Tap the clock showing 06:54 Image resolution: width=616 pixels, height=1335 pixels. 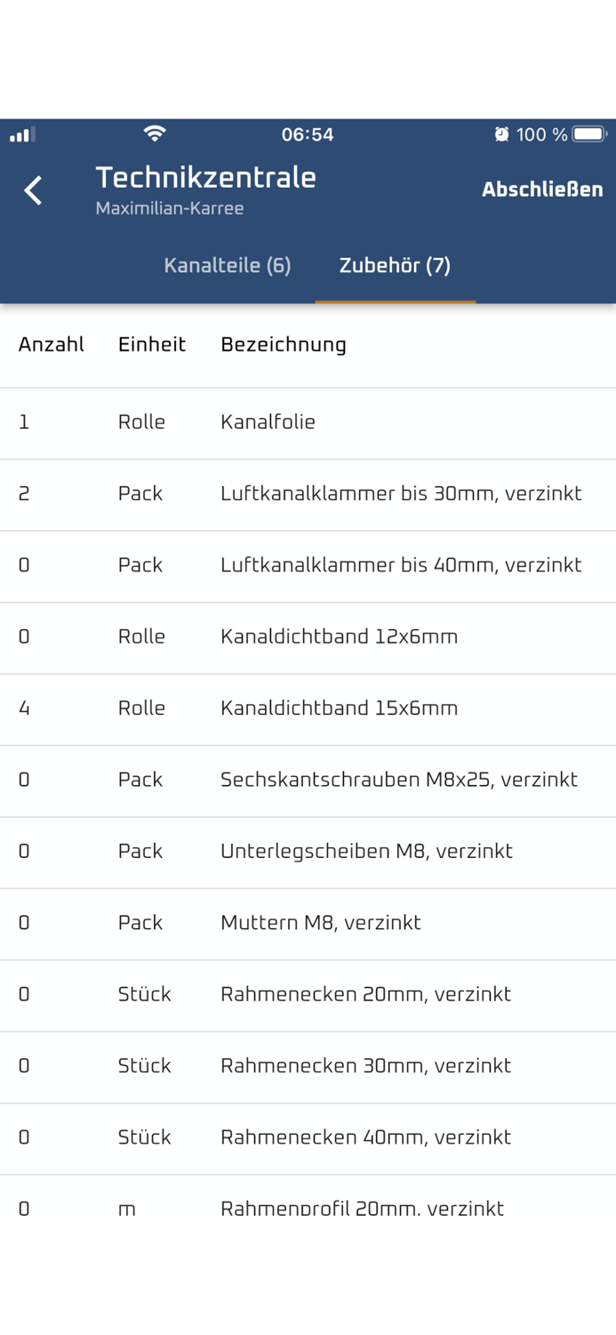coord(308,134)
